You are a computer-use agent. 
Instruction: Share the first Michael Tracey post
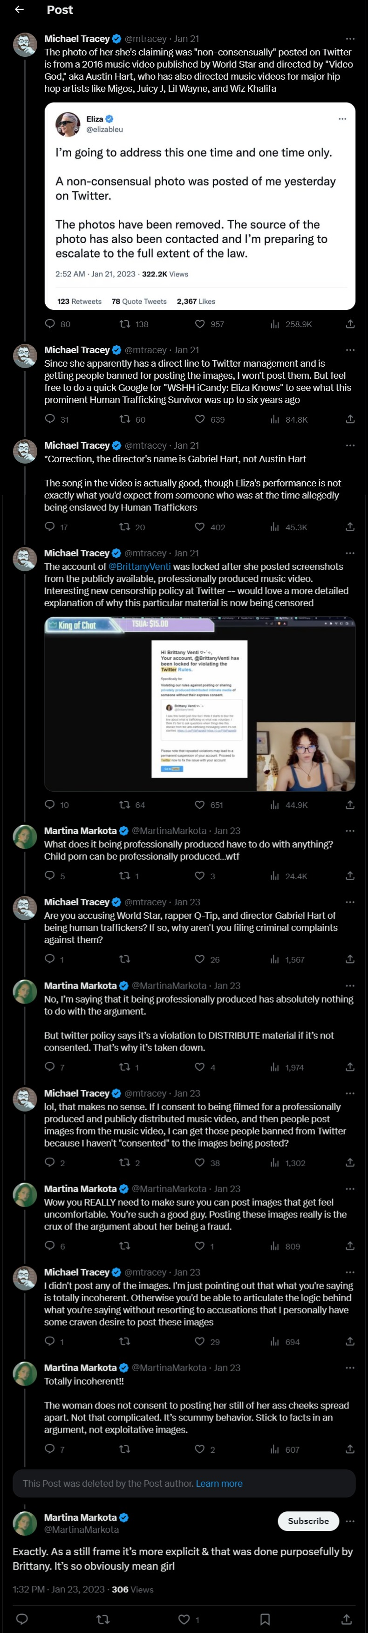tap(350, 324)
